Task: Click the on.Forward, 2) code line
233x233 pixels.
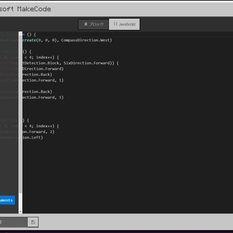Action: (x=38, y=132)
